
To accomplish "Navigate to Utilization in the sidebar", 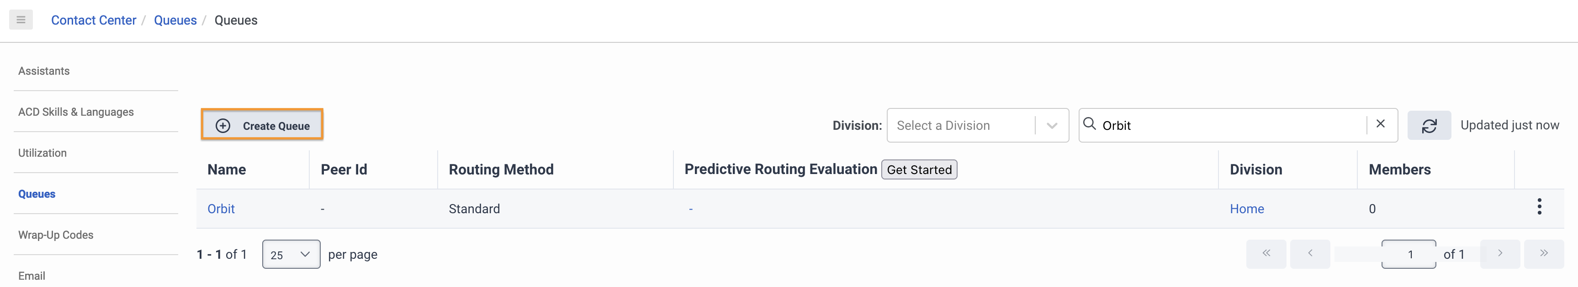I will tap(42, 153).
